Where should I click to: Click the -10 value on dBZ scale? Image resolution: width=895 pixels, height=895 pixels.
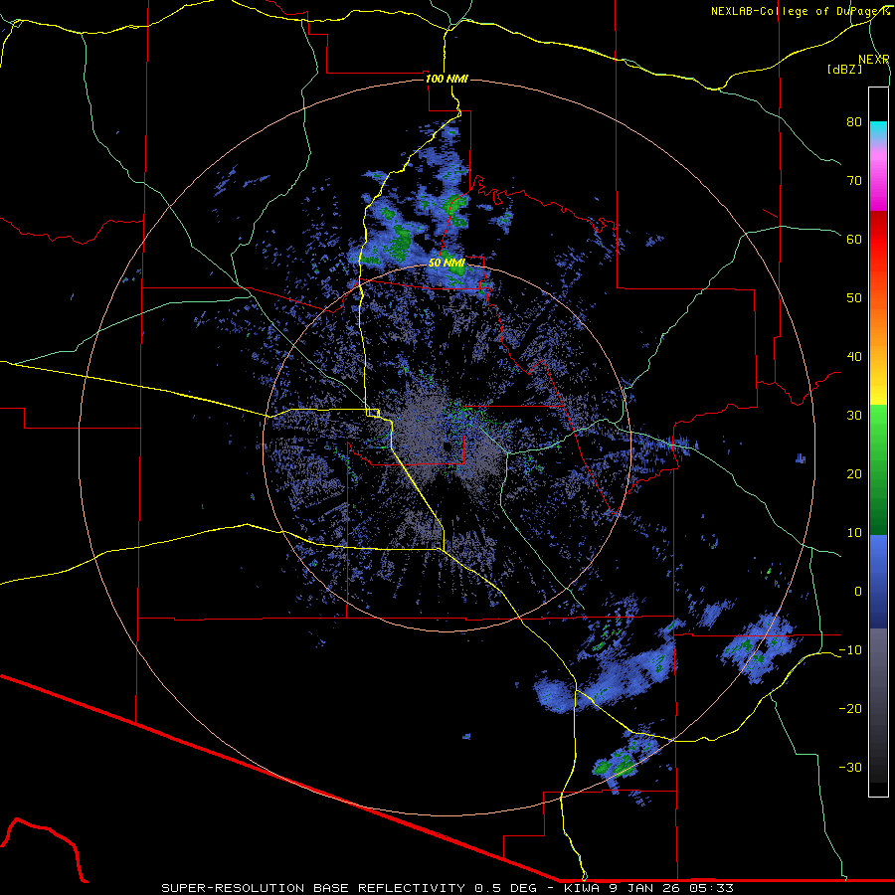850,650
